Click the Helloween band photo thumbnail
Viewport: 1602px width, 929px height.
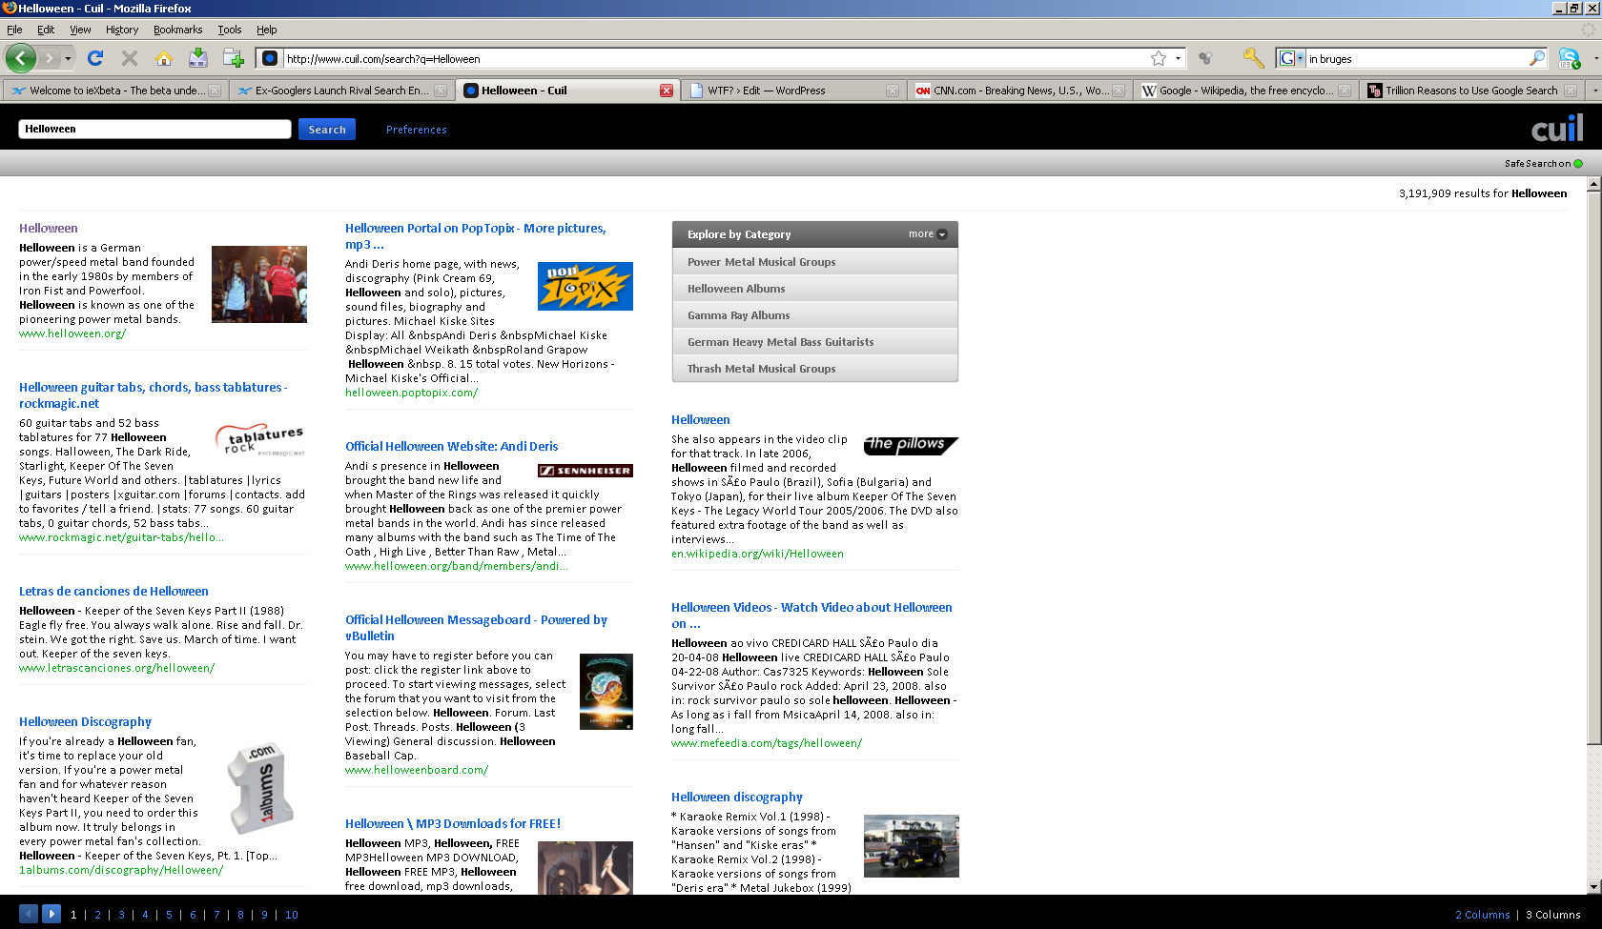pos(259,284)
